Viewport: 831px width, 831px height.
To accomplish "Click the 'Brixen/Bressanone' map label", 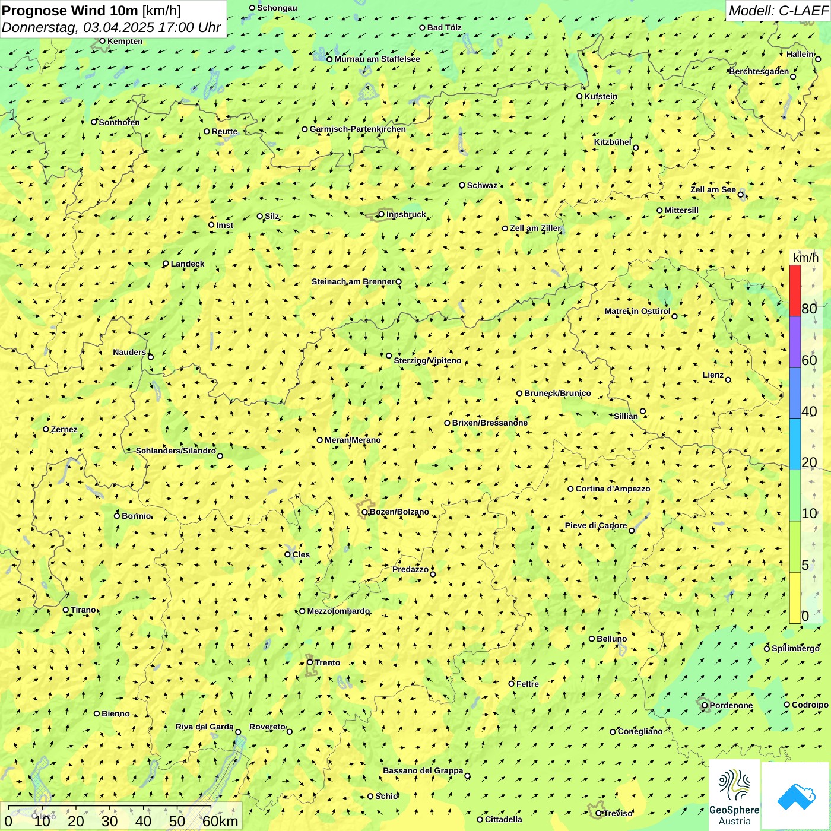I will [x=490, y=423].
